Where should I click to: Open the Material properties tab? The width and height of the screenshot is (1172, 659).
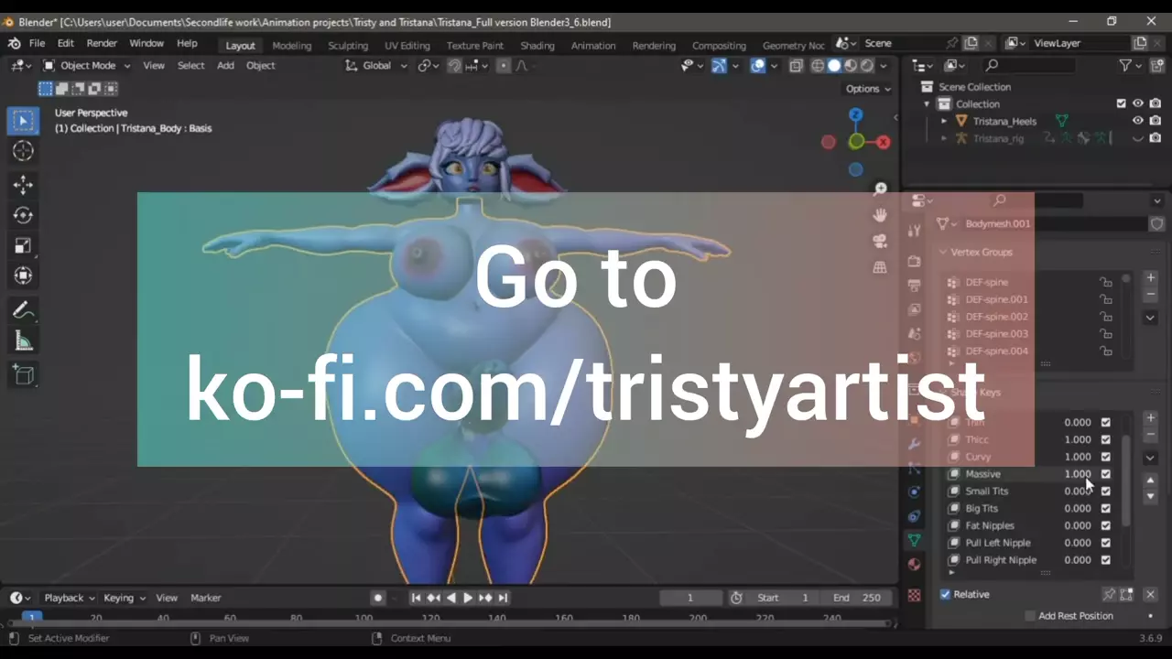914,564
